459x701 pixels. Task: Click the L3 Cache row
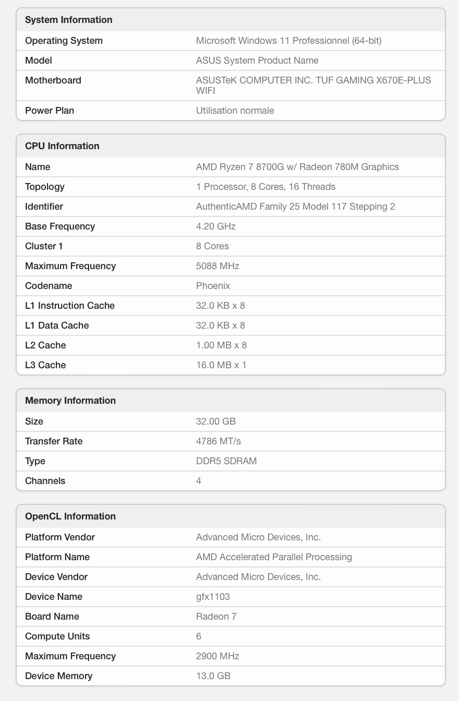[229, 365]
